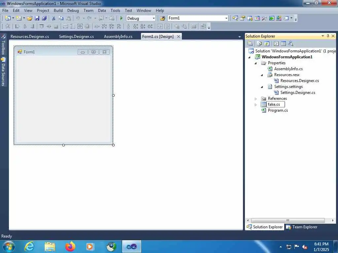Viewport: 338px width, 253px height.
Task: Select the Program.cs file
Action: coord(278,110)
